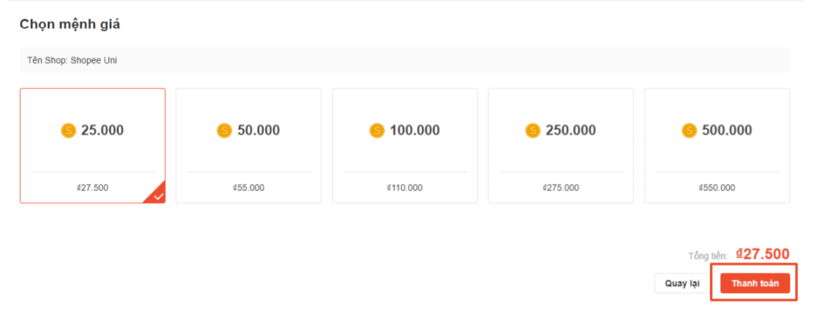This screenshot has width=821, height=322.
Task: Click the coin icon beside 100.000
Action: click(x=377, y=131)
